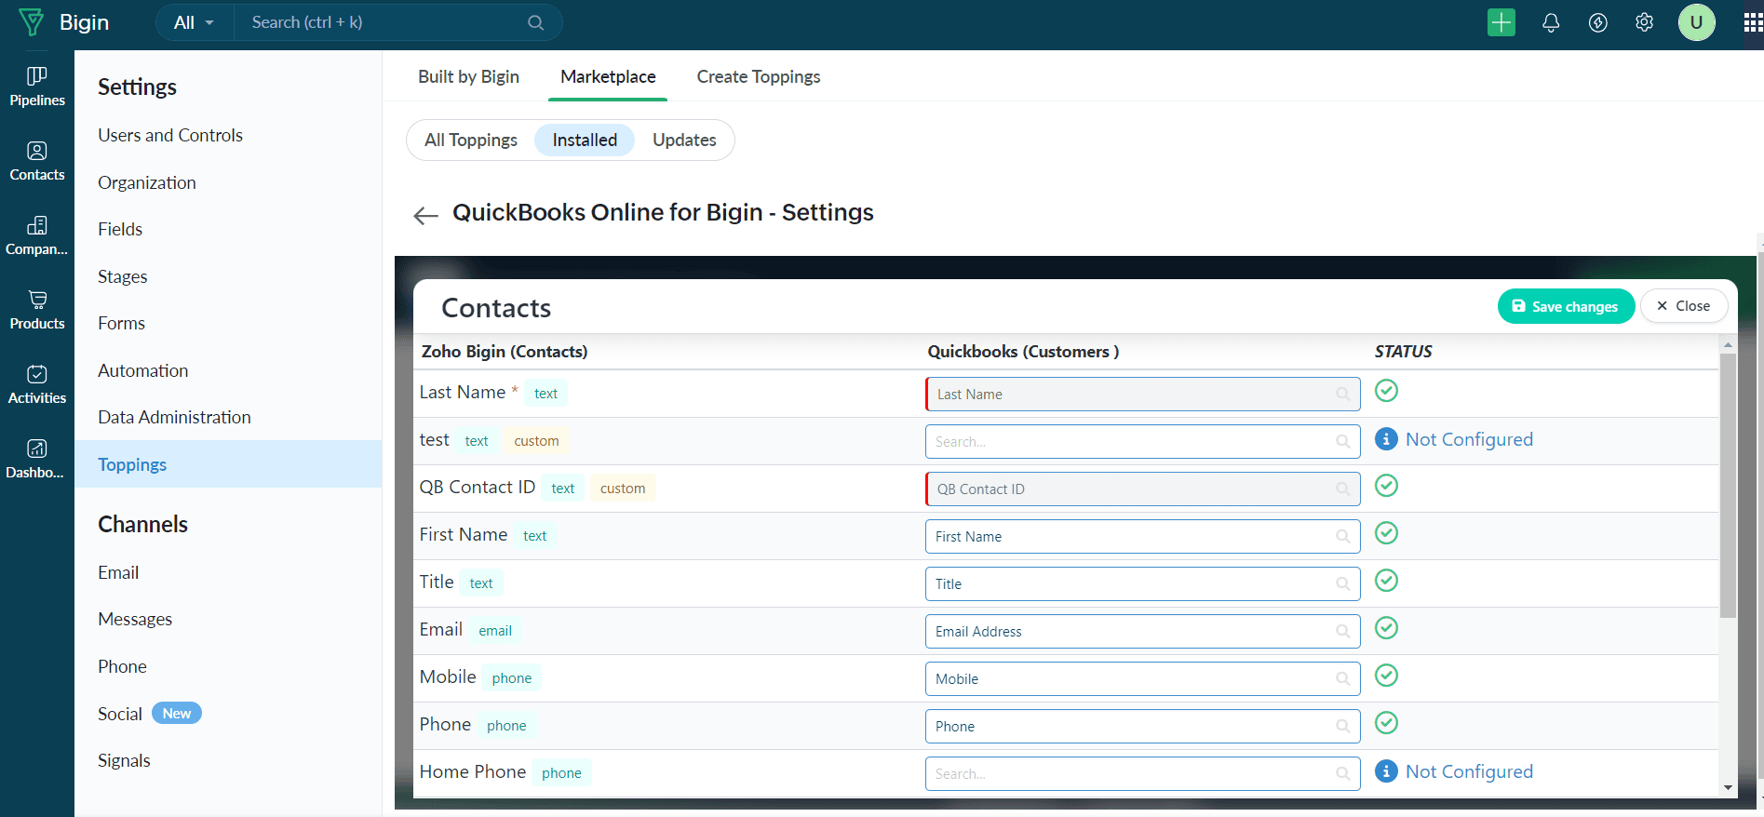Switch to the Built by Bigin tab
This screenshot has width=1764, height=817.
[x=468, y=77]
